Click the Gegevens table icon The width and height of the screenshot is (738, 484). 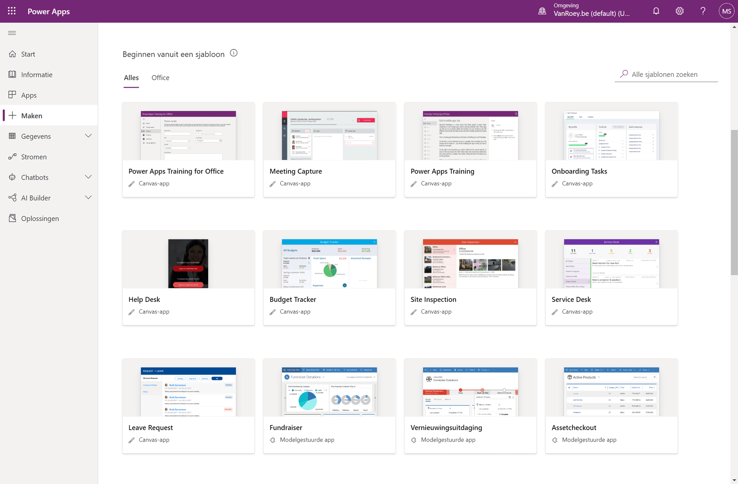point(12,136)
